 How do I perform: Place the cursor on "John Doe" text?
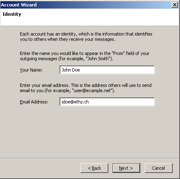(71, 70)
